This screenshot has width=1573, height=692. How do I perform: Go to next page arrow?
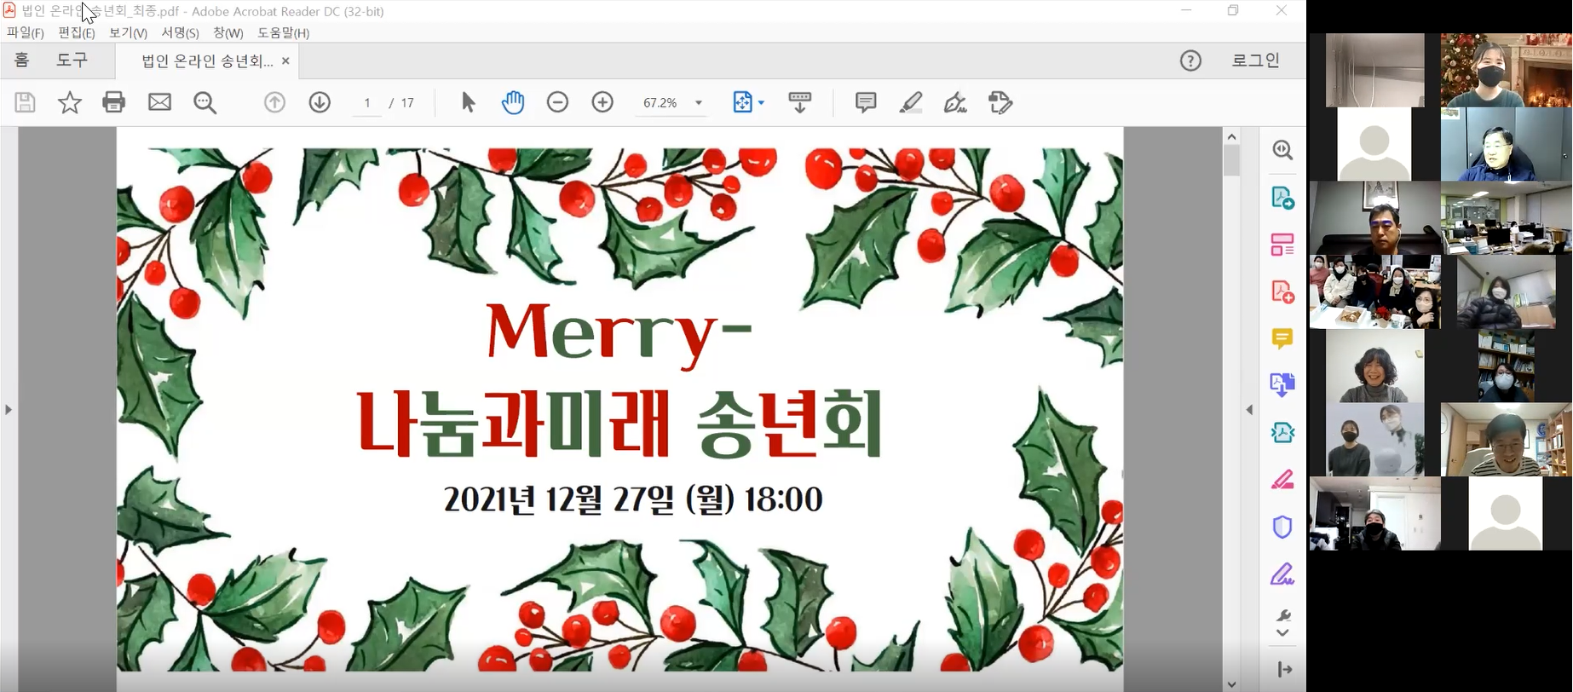click(320, 102)
